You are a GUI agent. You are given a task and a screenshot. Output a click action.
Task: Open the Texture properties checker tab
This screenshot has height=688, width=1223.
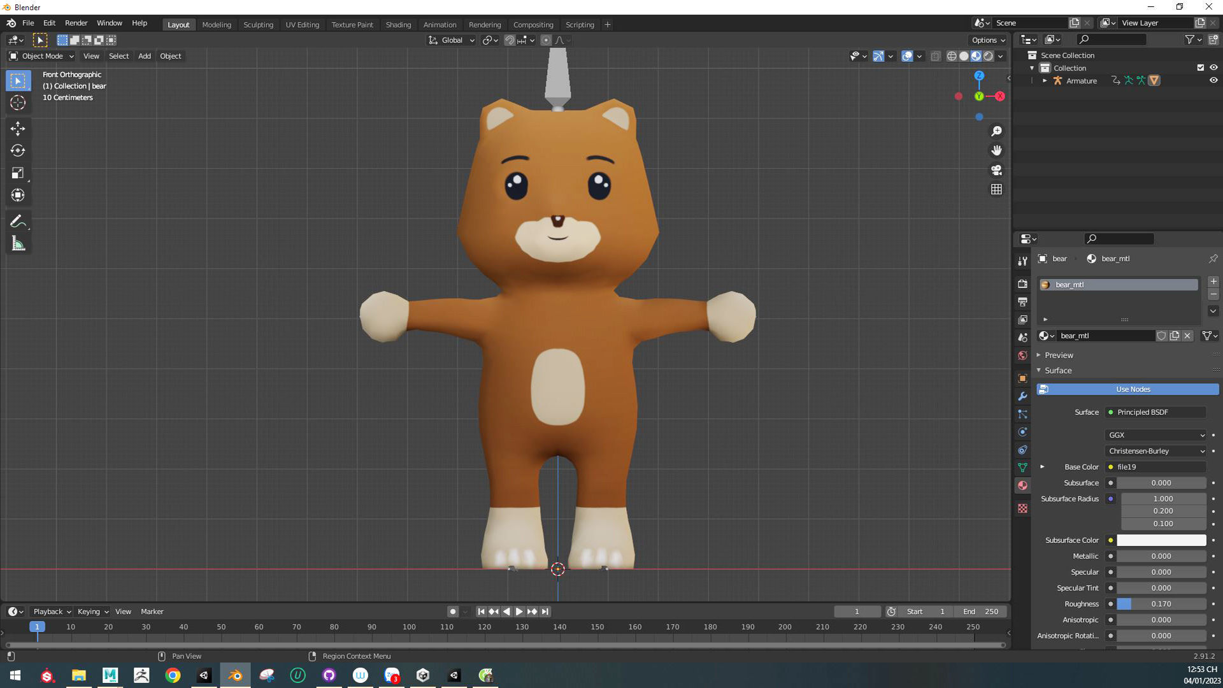tap(1022, 508)
